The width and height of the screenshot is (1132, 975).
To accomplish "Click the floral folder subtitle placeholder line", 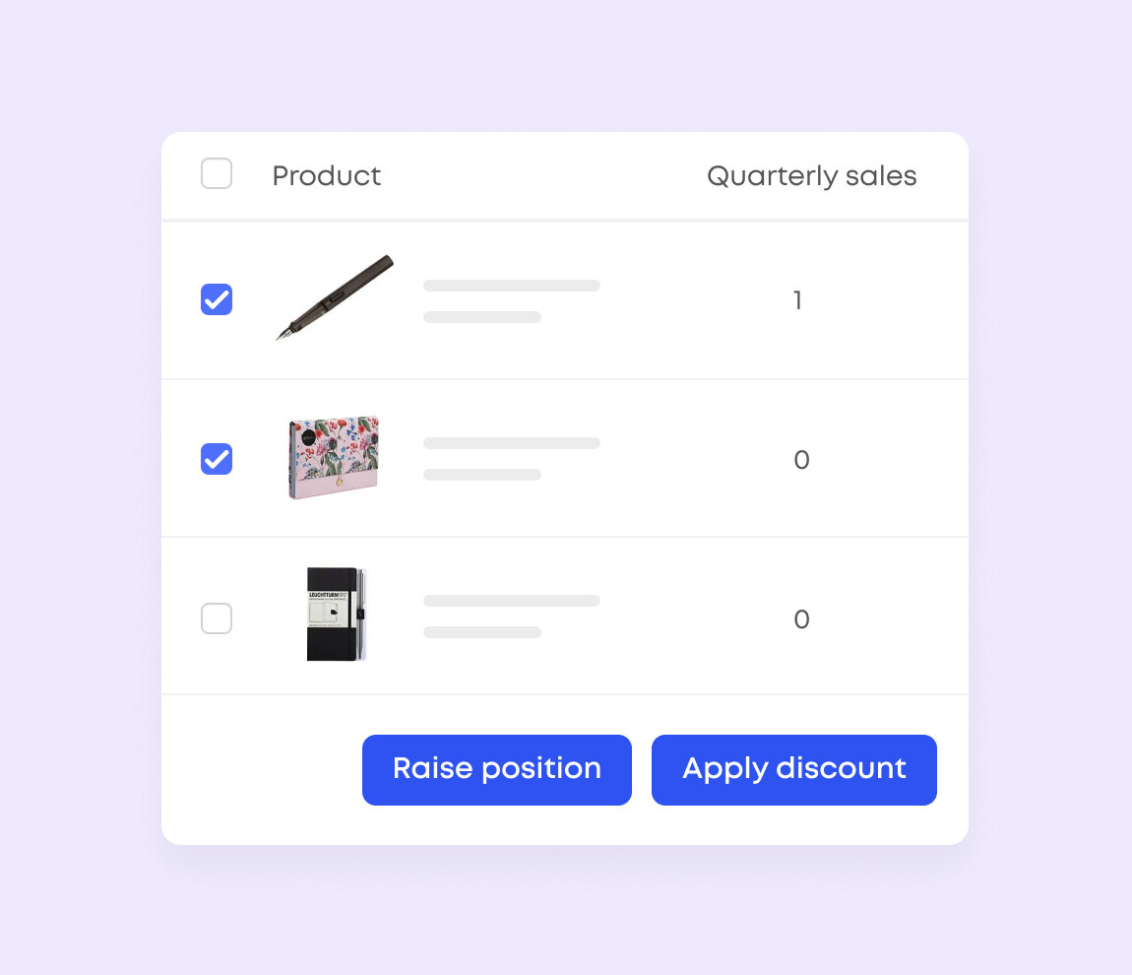I will (x=482, y=475).
